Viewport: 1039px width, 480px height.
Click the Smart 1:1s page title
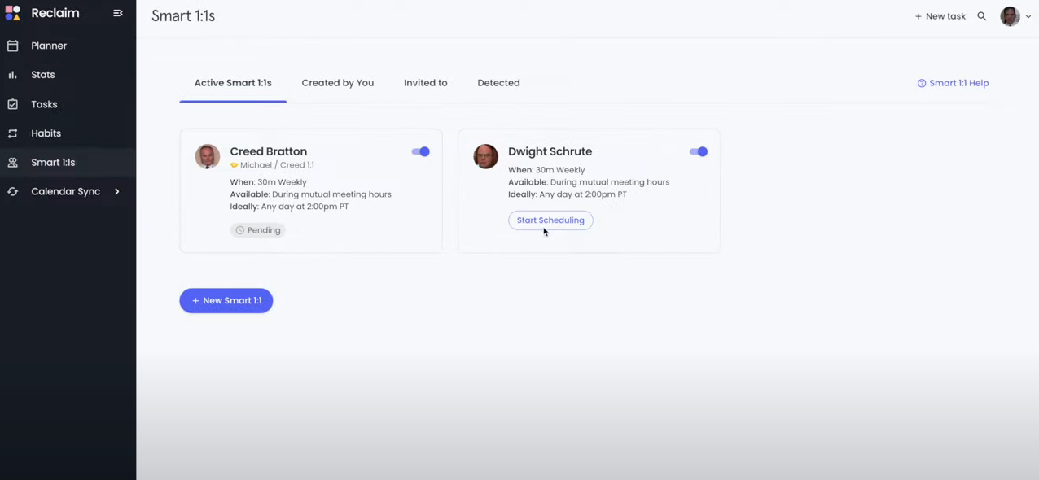click(183, 16)
